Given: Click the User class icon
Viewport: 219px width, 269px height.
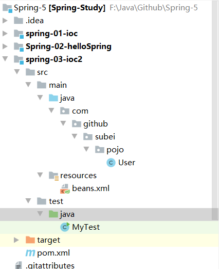Looking at the screenshot, I should click(111, 163).
